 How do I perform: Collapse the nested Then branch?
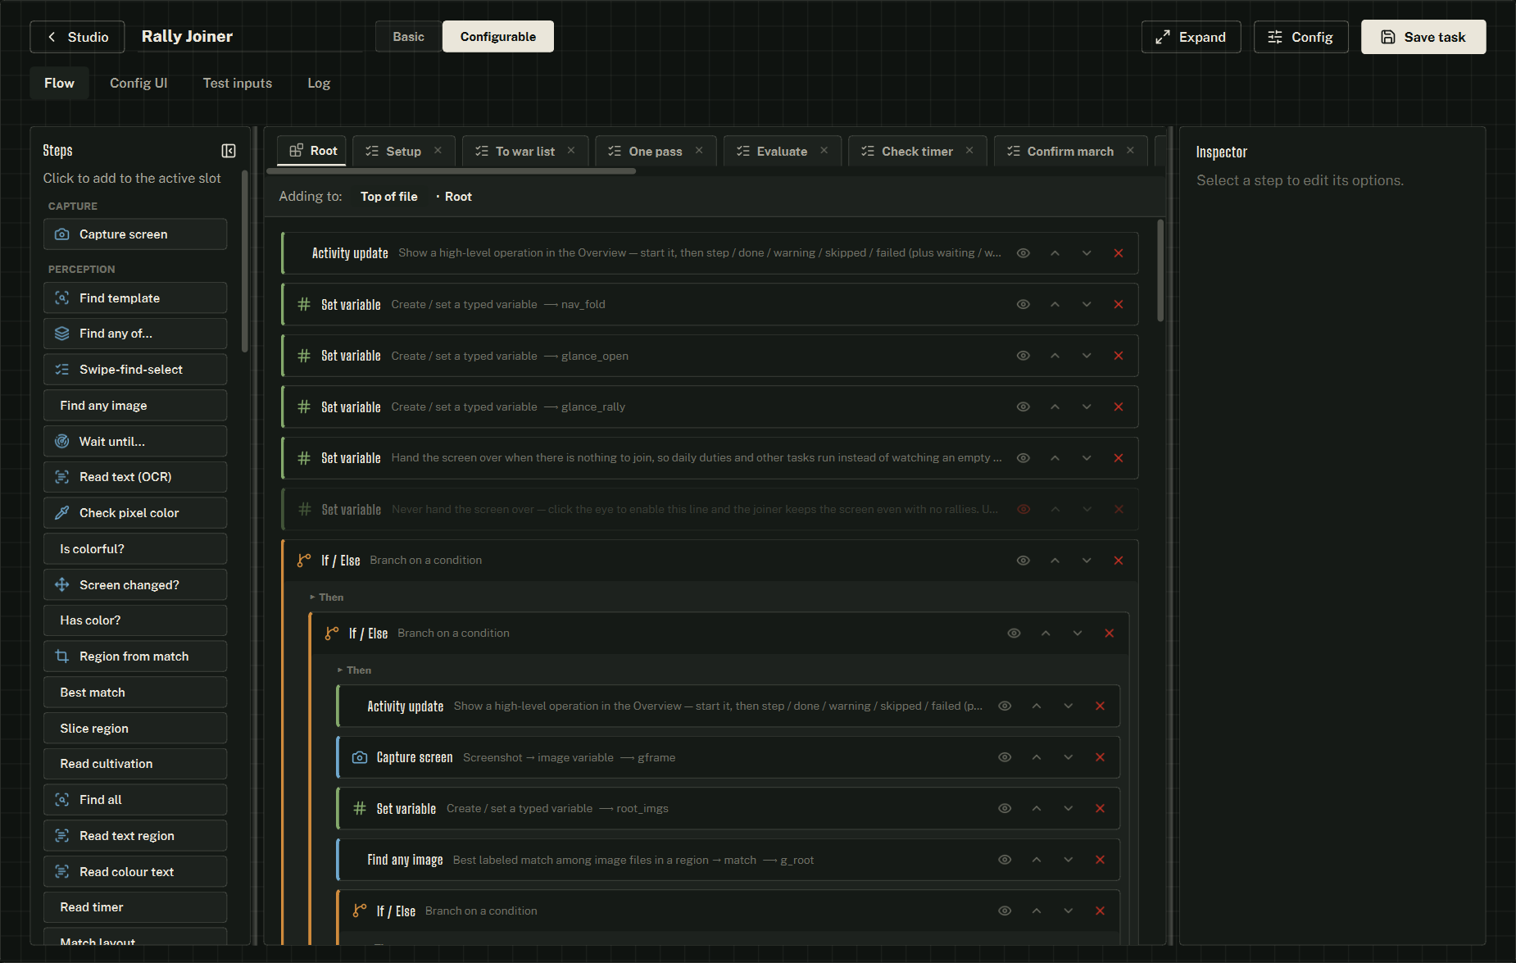tap(354, 670)
